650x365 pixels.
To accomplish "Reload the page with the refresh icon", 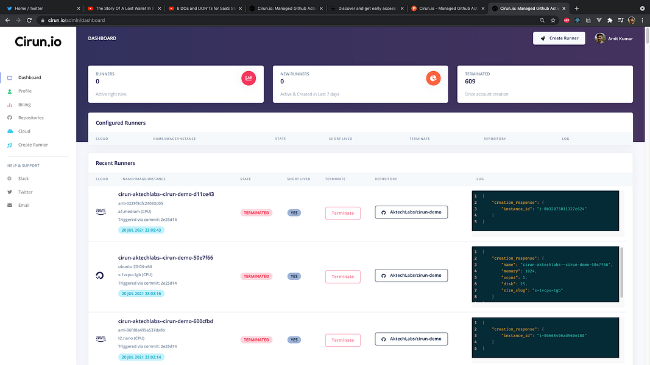I will (x=29, y=20).
